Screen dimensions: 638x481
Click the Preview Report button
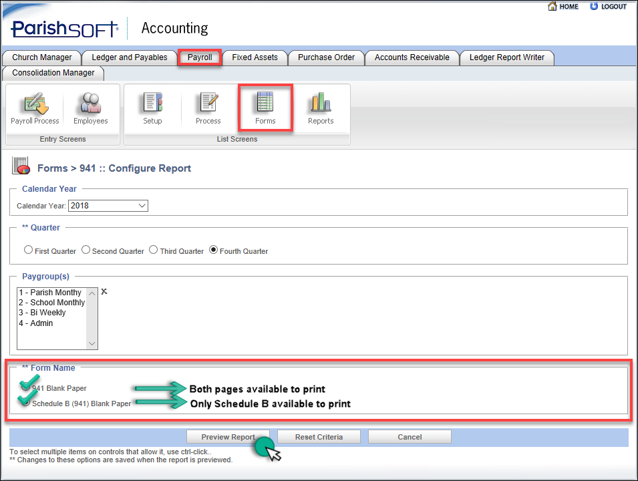pyautogui.click(x=228, y=437)
